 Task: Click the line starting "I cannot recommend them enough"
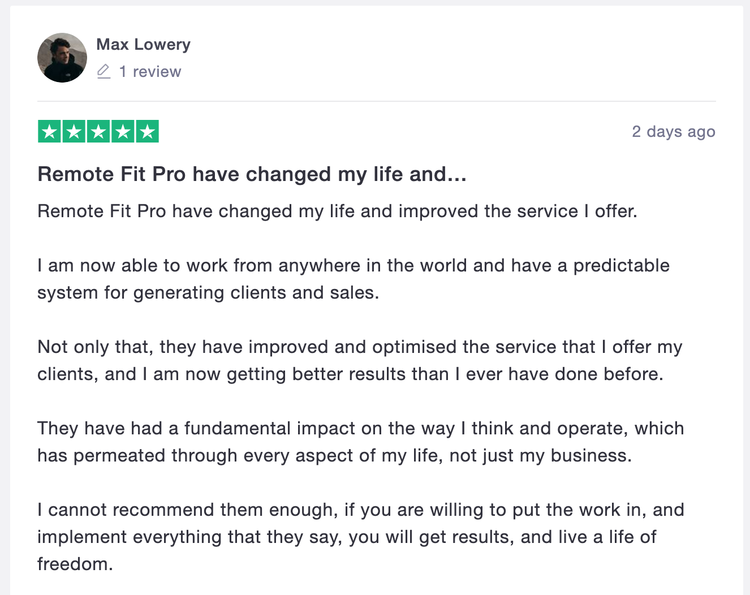(360, 510)
